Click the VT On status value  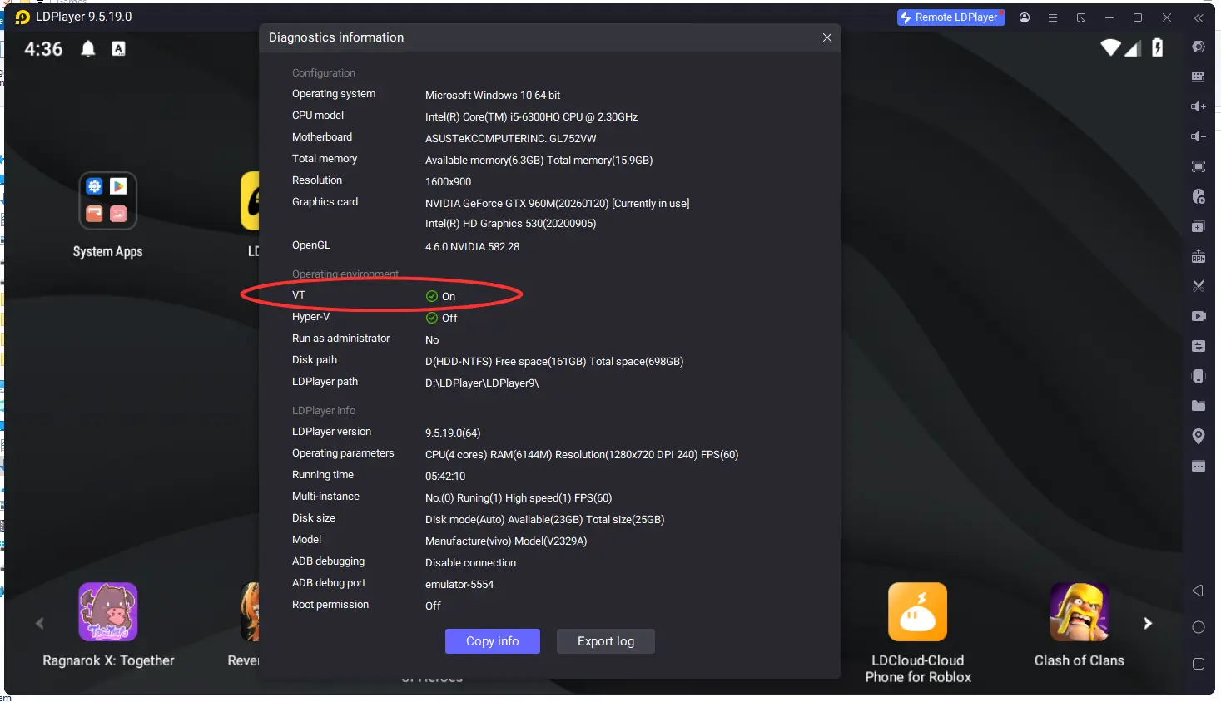point(440,296)
